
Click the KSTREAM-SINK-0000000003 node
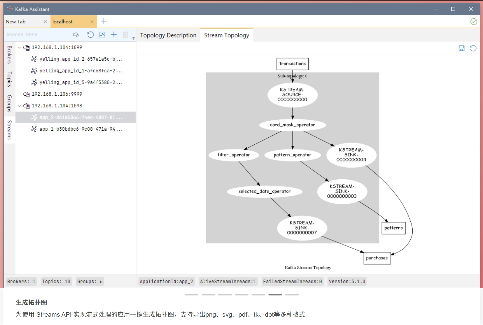pos(342,192)
